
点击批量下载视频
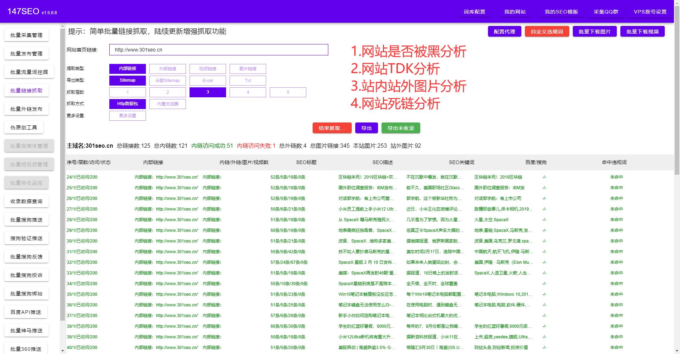tap(642, 31)
